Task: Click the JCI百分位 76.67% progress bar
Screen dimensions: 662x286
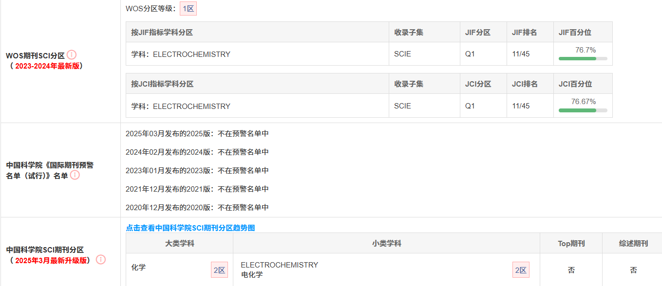Action: pyautogui.click(x=583, y=110)
